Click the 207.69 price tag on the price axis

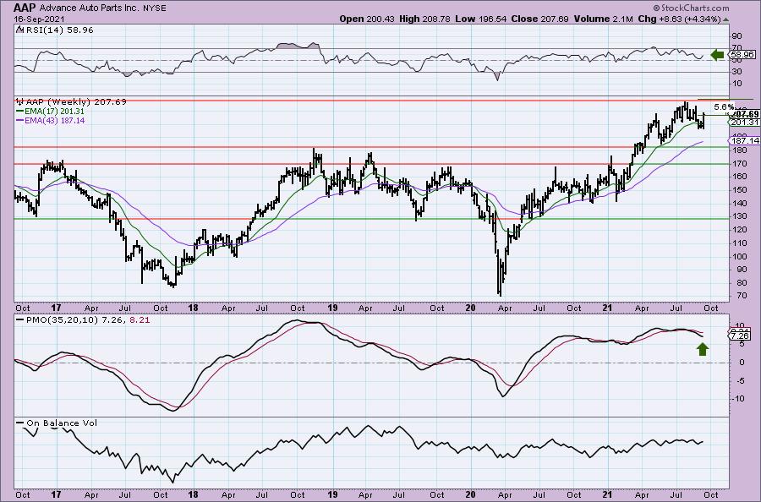pyautogui.click(x=745, y=114)
